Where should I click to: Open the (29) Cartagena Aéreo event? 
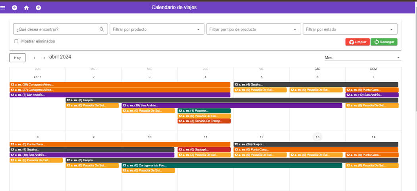pos(120,85)
